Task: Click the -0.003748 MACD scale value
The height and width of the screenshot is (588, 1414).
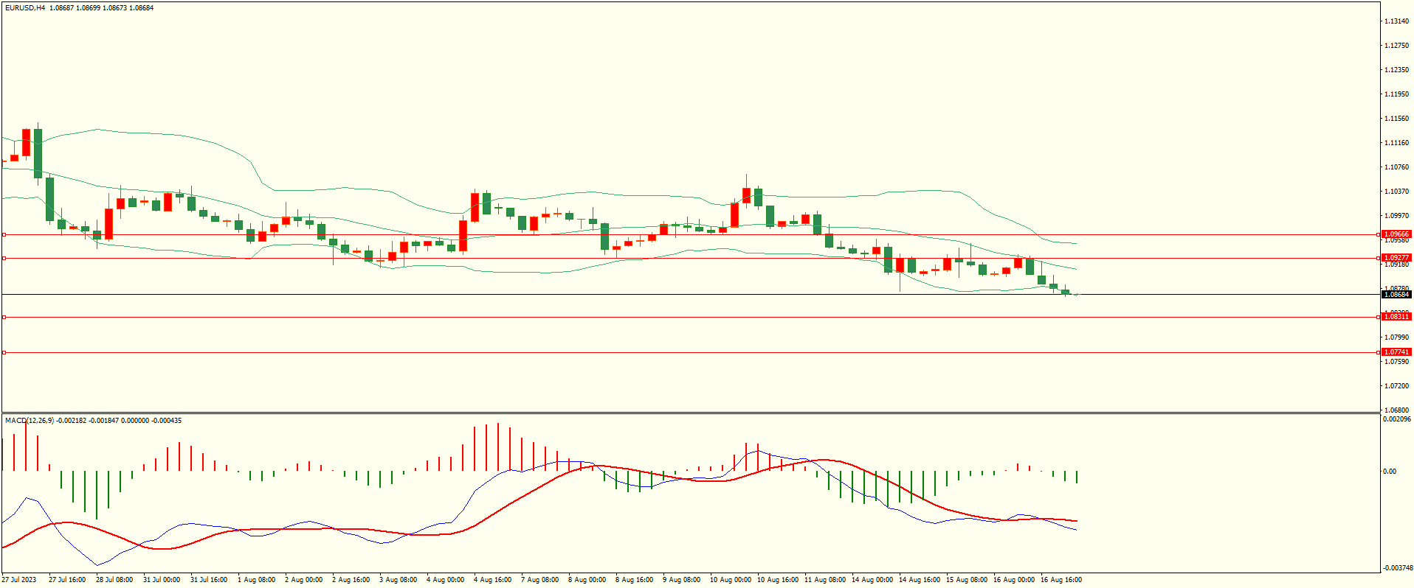Action: [1397, 568]
